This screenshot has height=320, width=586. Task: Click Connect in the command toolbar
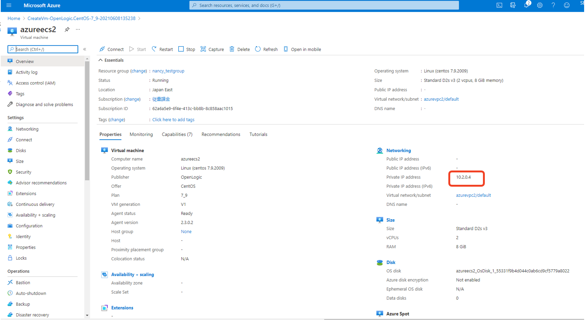tap(111, 49)
